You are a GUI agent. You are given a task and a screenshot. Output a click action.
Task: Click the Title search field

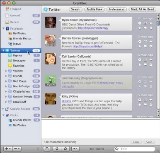tap(135, 149)
